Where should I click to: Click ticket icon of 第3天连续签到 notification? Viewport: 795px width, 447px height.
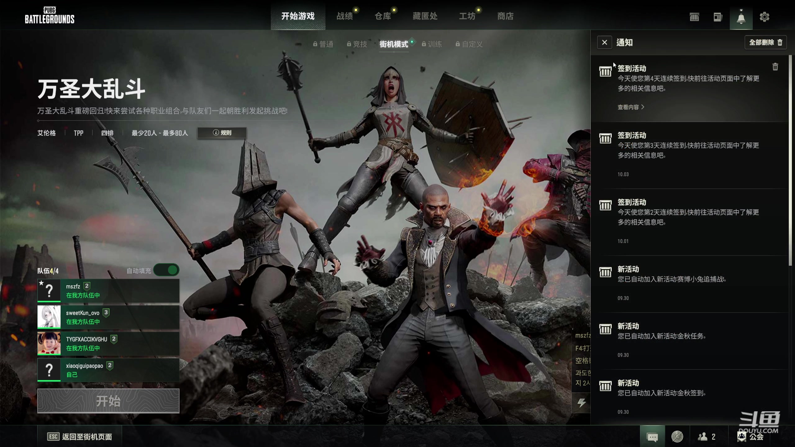[605, 138]
